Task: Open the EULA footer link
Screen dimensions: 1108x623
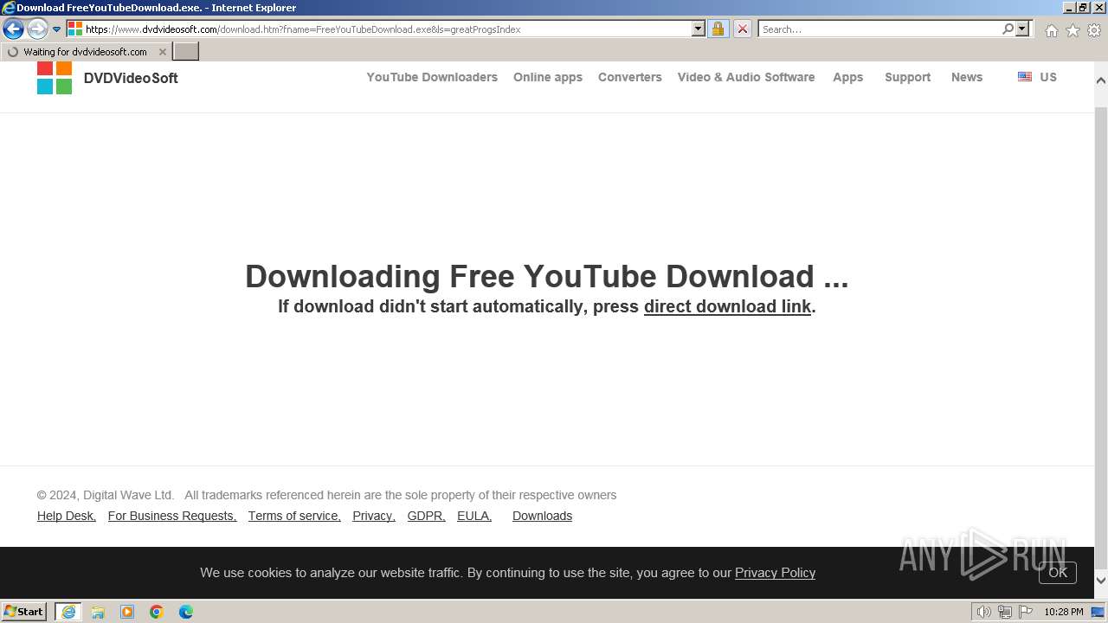Action: [x=474, y=516]
